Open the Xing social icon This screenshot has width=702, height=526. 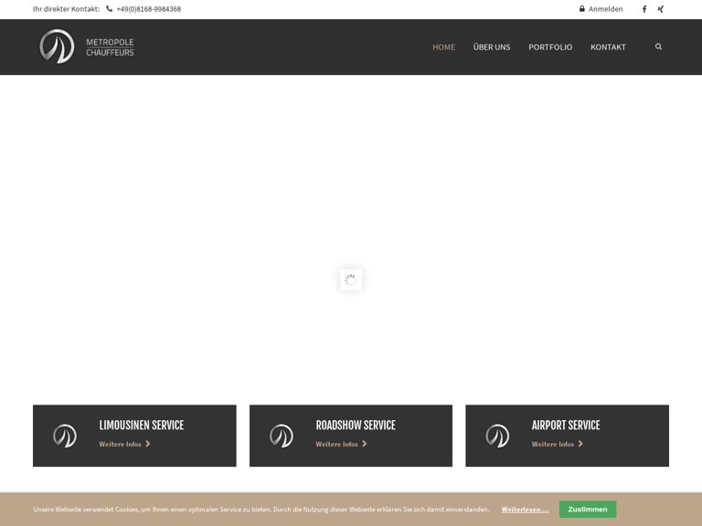[x=661, y=9]
